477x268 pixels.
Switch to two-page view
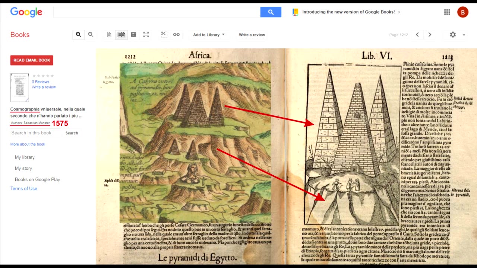point(121,35)
